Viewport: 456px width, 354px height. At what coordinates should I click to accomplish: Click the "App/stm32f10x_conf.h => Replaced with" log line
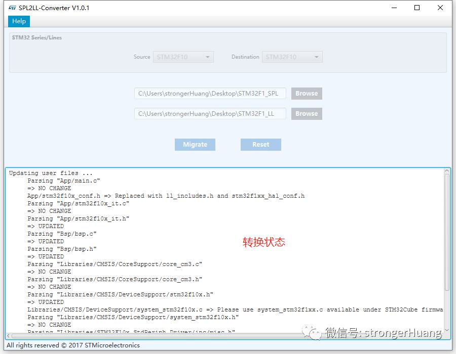[x=166, y=196]
